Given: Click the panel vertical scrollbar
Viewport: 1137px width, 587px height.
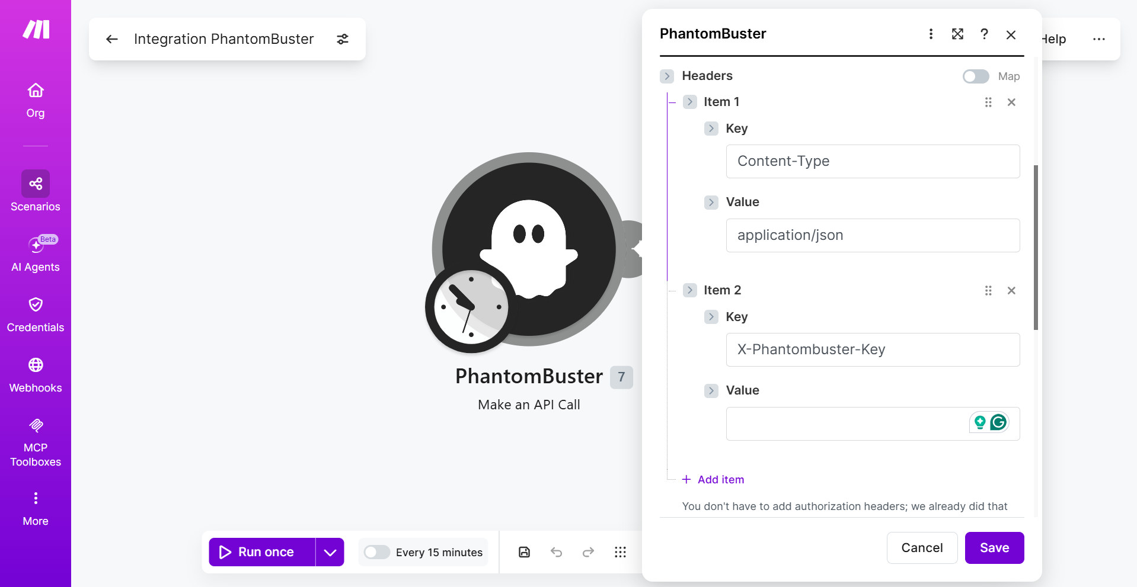Looking at the screenshot, I should coord(1036,248).
